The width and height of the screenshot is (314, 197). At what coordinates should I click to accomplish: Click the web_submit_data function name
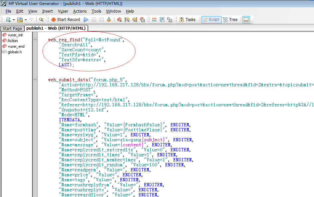(x=68, y=80)
